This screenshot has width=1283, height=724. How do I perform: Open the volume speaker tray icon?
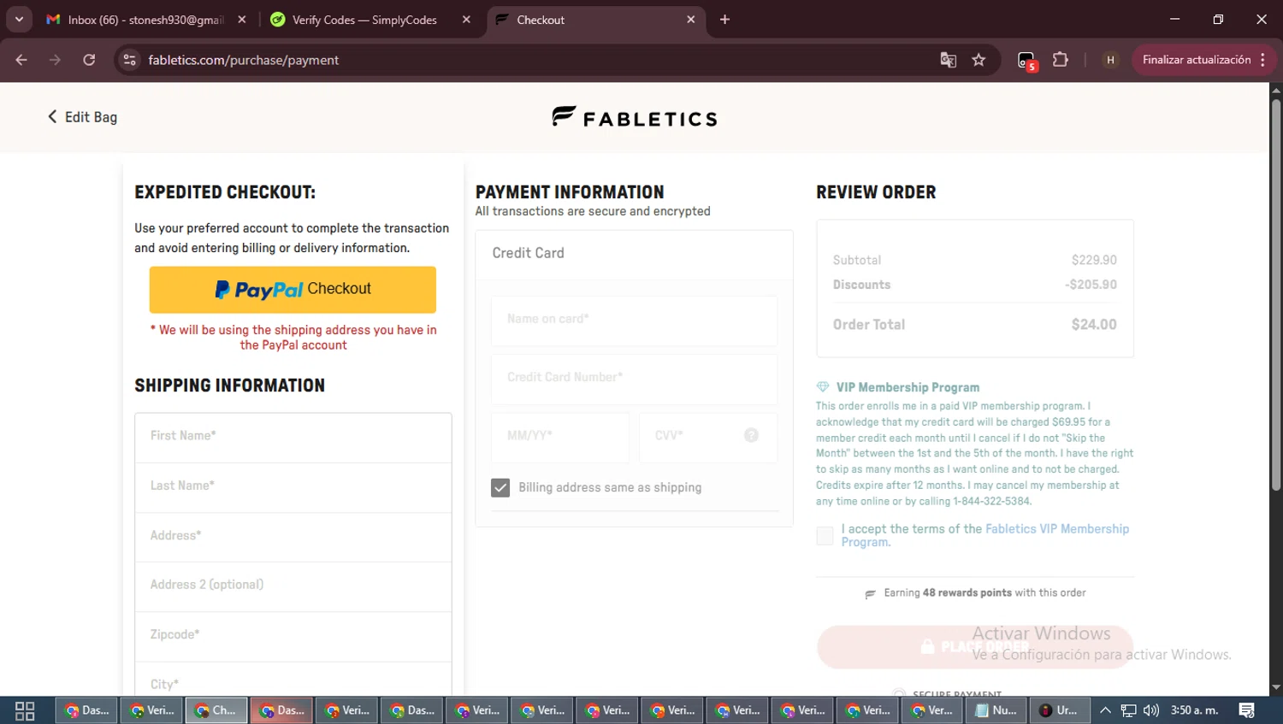(1151, 710)
